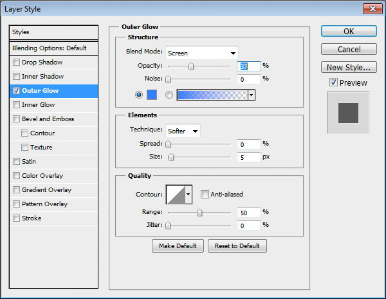Click the Spread slider handle

point(168,144)
